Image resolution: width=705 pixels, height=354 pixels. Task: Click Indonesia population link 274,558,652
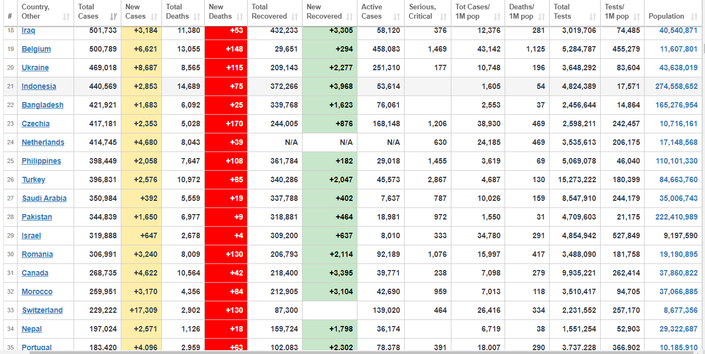pos(676,86)
